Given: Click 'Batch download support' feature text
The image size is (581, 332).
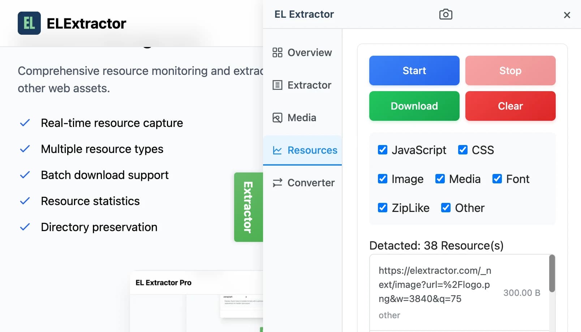Looking at the screenshot, I should pos(105,175).
